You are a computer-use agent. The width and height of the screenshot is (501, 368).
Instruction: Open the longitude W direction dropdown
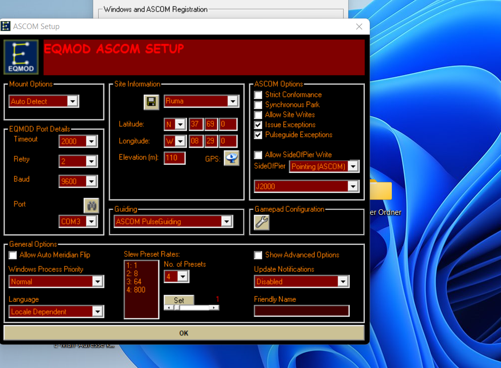tap(180, 141)
